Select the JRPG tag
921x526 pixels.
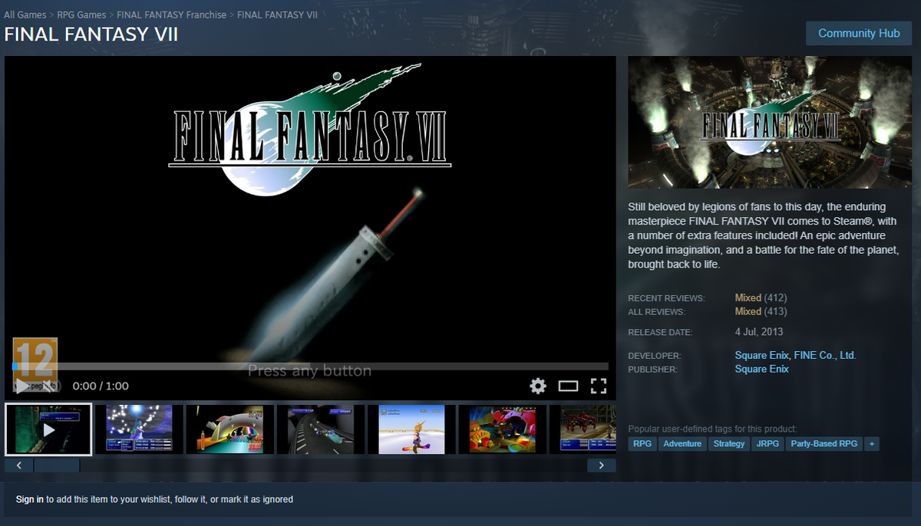point(767,443)
